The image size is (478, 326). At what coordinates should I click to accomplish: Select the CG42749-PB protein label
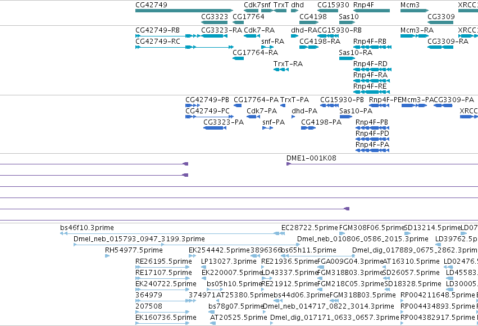(x=207, y=100)
